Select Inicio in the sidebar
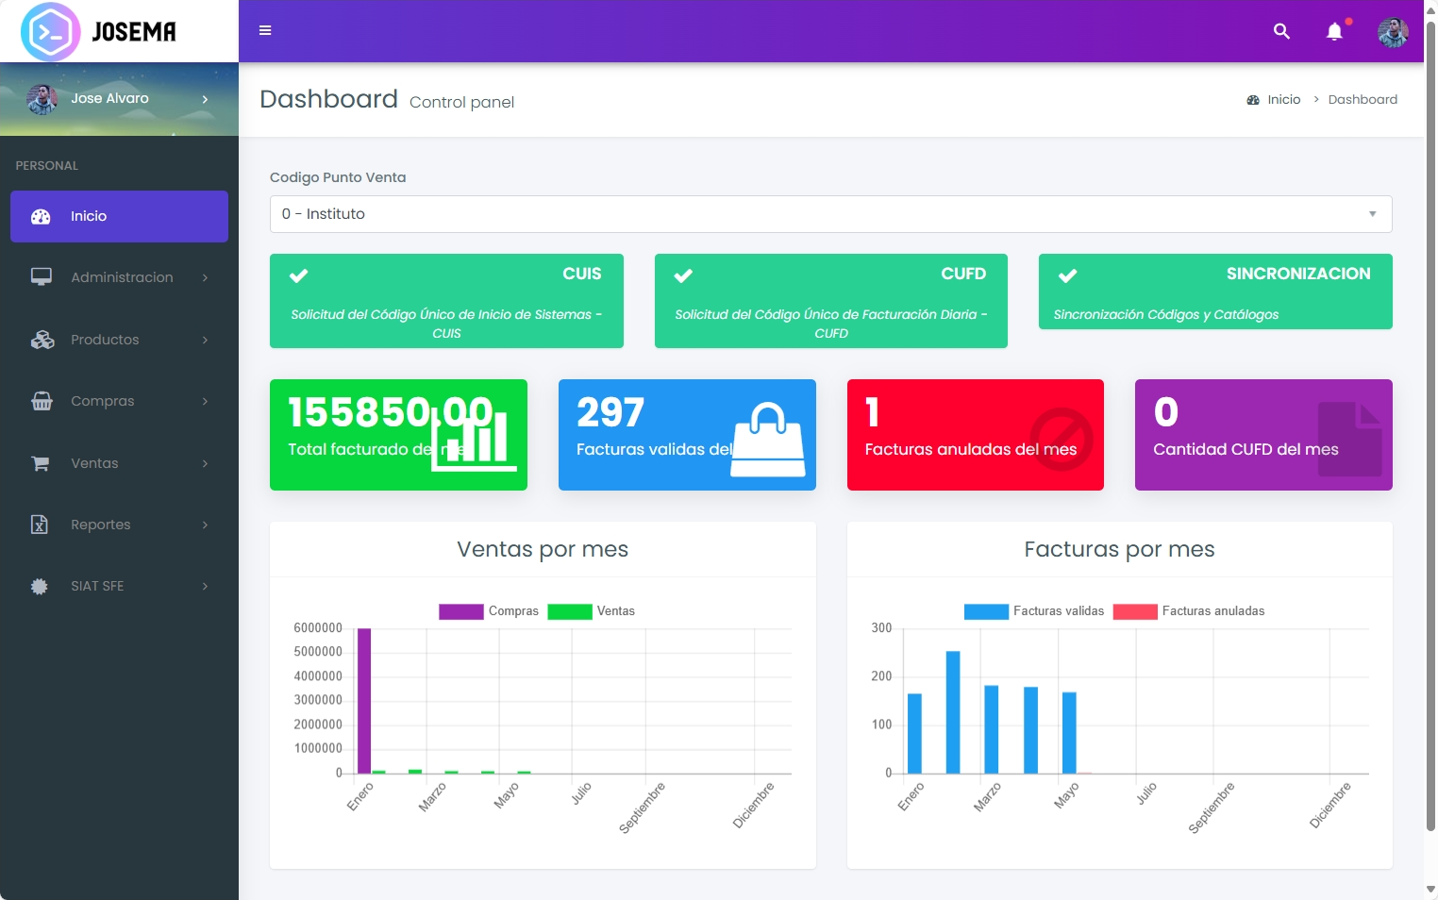The width and height of the screenshot is (1438, 900). click(x=120, y=217)
